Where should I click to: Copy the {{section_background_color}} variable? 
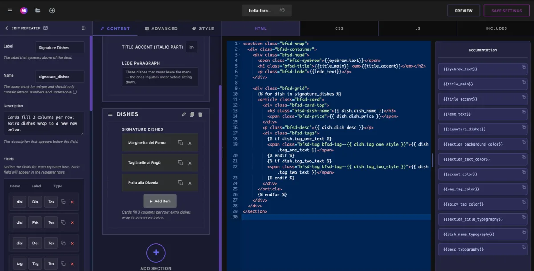[524, 142]
